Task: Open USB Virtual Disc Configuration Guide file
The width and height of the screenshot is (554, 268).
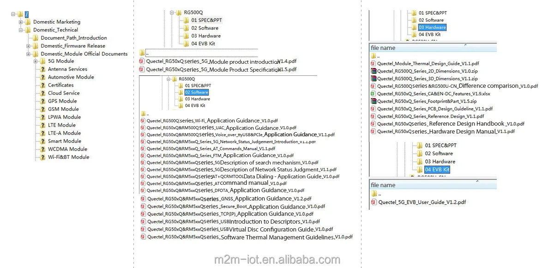Action: pos(240,229)
